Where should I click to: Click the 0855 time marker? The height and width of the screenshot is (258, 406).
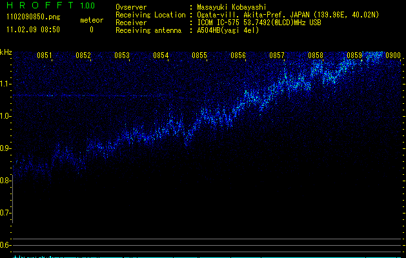click(199, 55)
